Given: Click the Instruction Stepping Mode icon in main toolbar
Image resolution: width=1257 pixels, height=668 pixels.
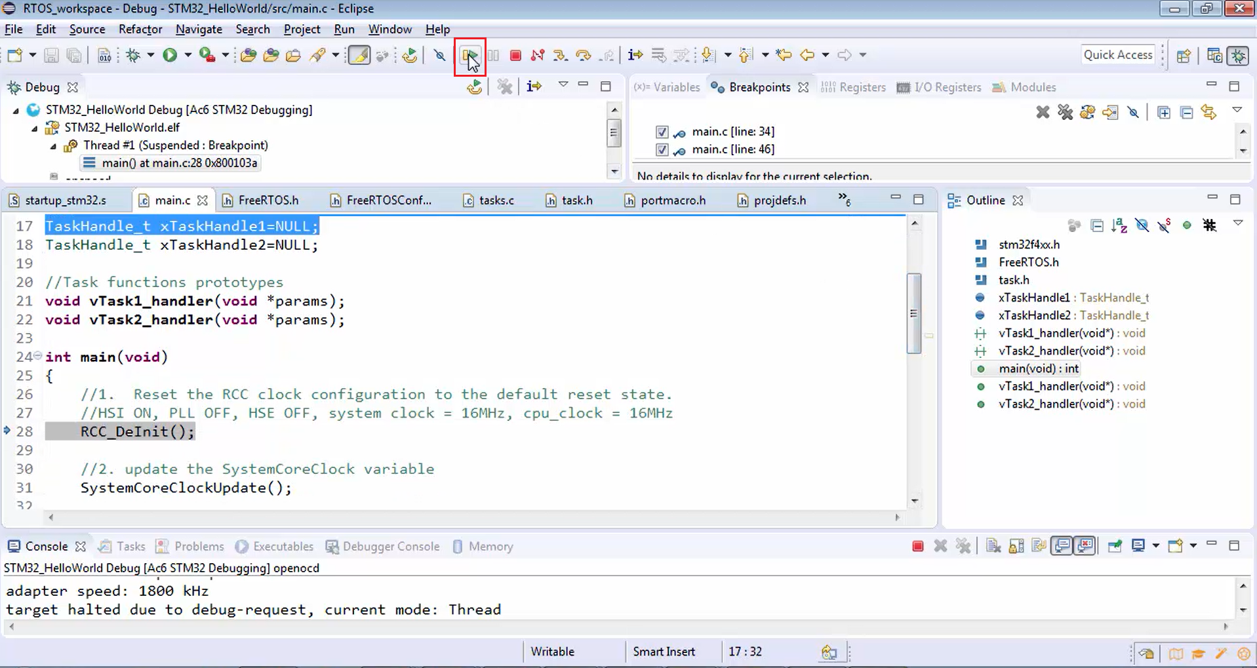Looking at the screenshot, I should [635, 55].
